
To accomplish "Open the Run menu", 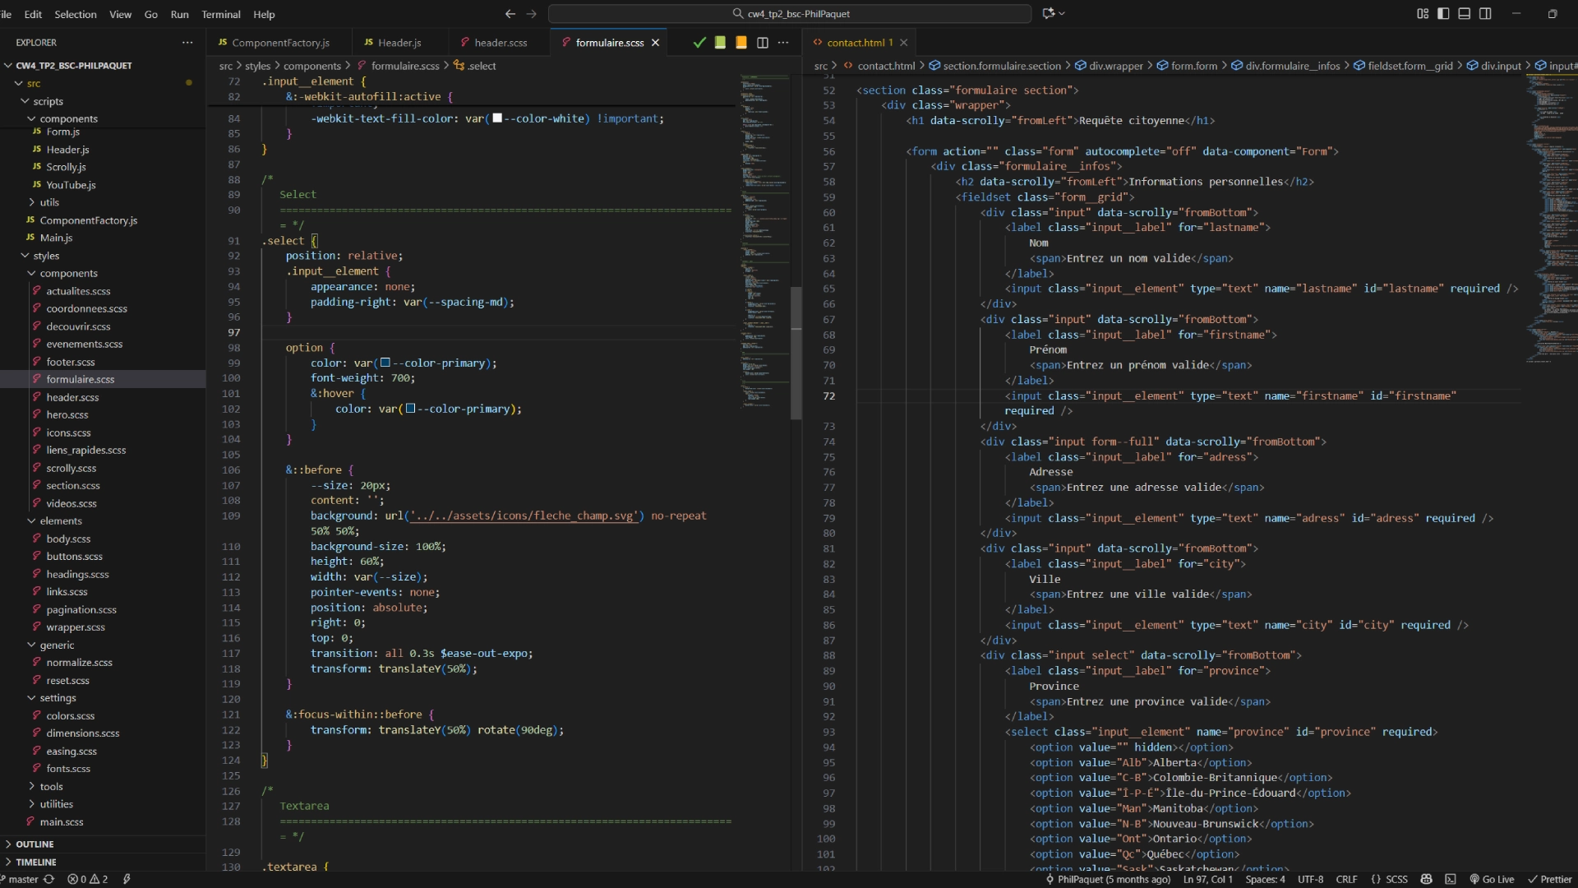I will (179, 14).
